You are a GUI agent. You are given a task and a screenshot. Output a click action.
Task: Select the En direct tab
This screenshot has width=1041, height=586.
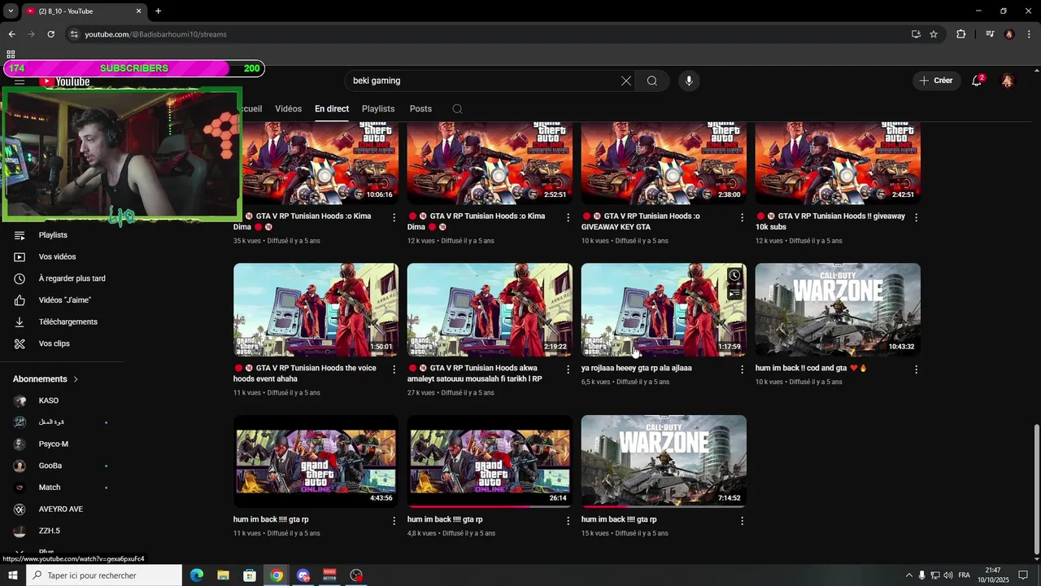(x=332, y=109)
